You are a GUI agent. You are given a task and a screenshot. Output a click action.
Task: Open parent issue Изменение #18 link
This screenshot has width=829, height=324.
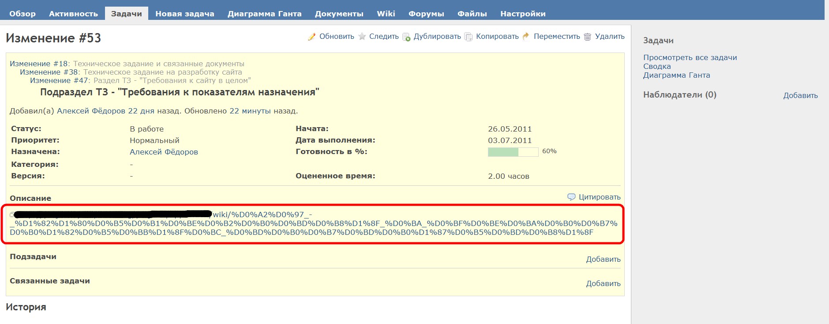coord(38,64)
